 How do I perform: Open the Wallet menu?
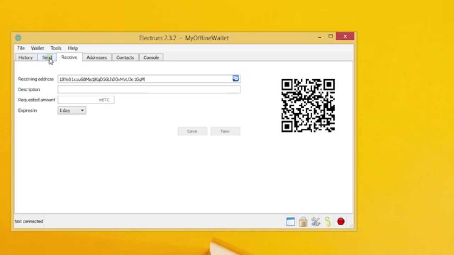[x=37, y=48]
